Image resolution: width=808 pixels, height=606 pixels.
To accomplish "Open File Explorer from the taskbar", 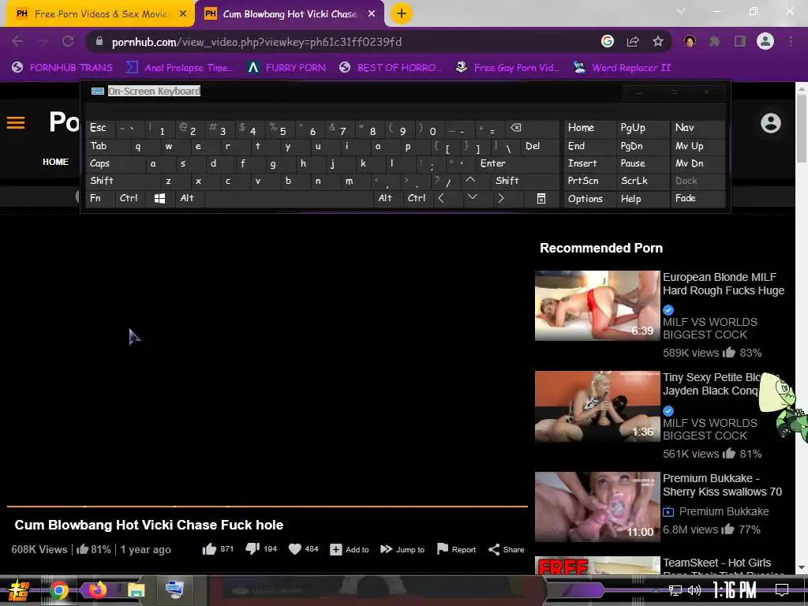I will pyautogui.click(x=136, y=590).
